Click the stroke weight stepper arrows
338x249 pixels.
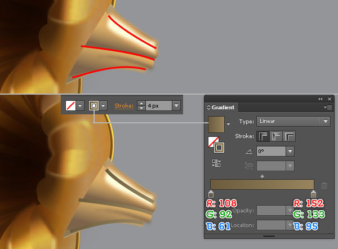click(141, 106)
